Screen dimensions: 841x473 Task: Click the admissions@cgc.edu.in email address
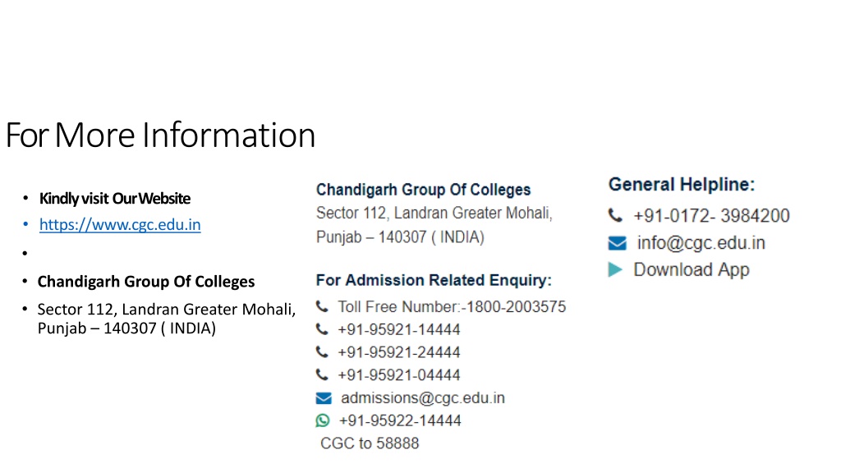click(x=423, y=398)
